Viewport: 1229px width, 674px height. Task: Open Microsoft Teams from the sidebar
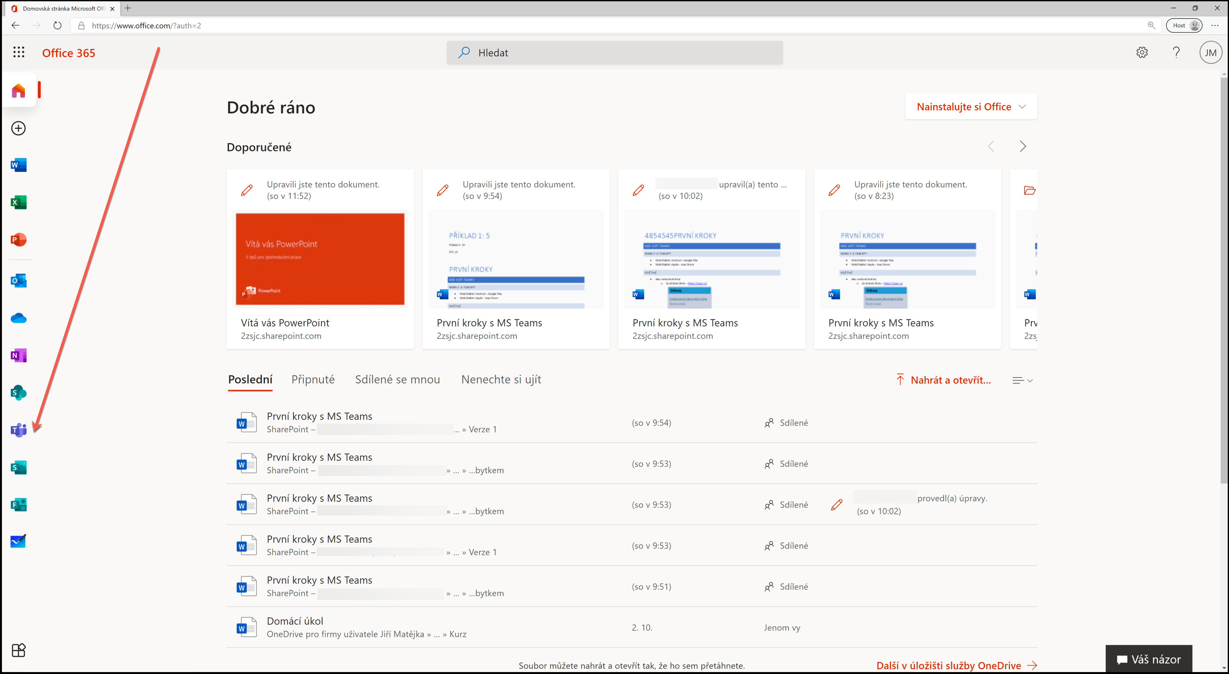tap(19, 430)
